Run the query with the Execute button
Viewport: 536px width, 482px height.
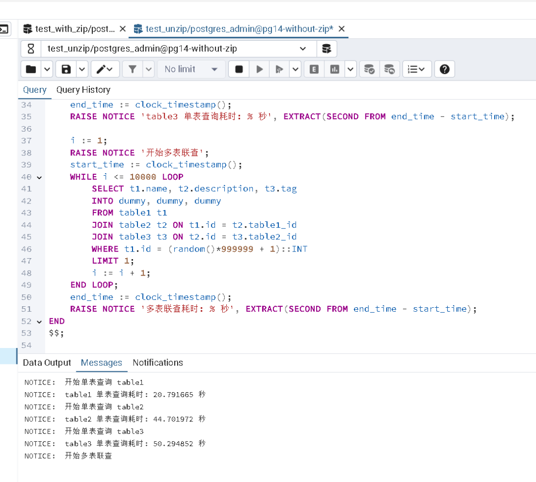[259, 69]
